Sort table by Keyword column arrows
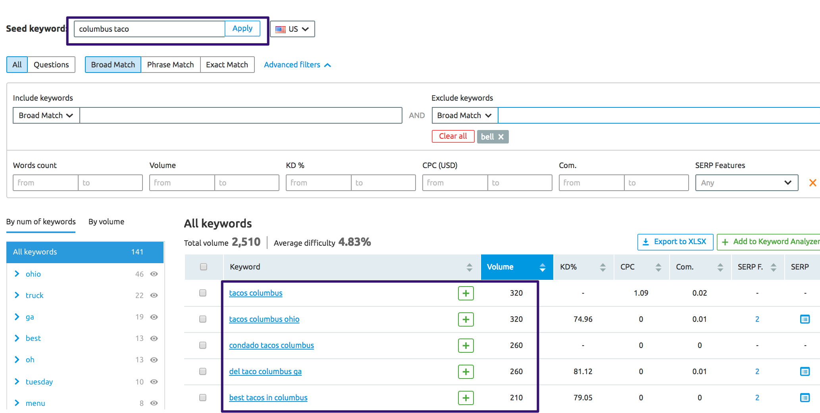 point(469,267)
